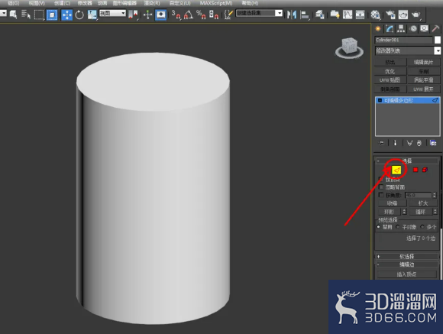Click Make Unique icon below stack
Viewport: 443px width, 334px height.
(409, 143)
